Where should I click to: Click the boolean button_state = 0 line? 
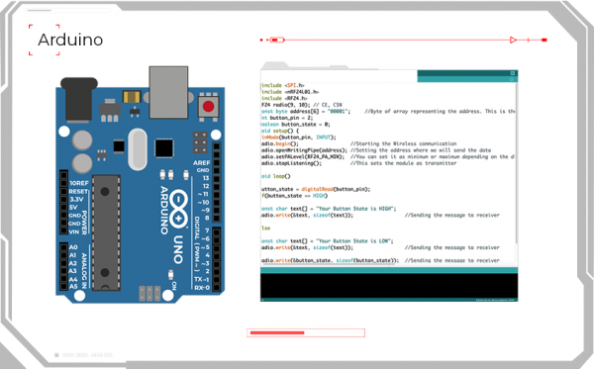tap(296, 124)
